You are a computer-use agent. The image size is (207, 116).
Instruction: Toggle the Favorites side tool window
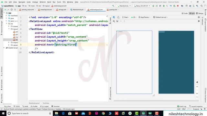click(2, 98)
